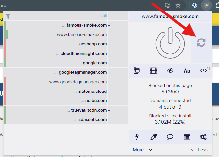Open the logger list icon

(187, 137)
